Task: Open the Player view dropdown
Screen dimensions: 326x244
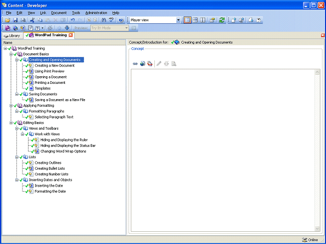Action: [x=178, y=20]
